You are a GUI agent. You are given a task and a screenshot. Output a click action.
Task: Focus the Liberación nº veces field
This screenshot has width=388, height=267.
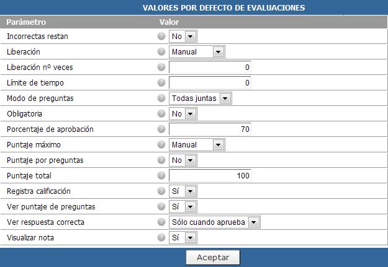pyautogui.click(x=210, y=67)
